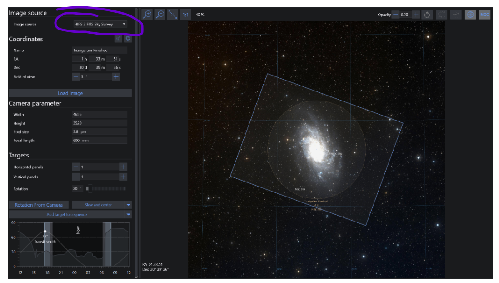
Task: Click the Now label on altitude chart
Action: [78, 230]
